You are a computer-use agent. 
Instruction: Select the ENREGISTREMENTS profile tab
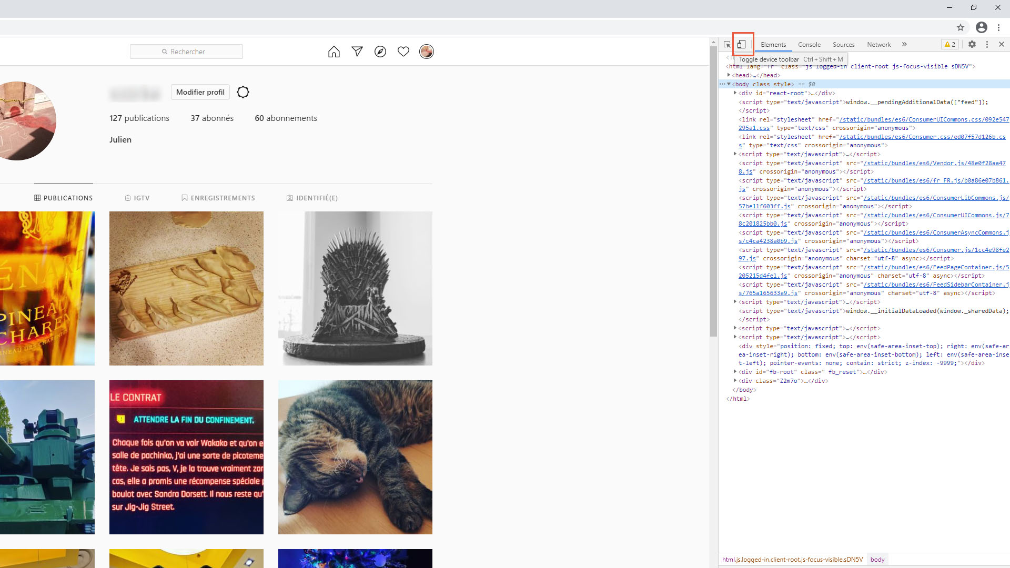pos(218,198)
